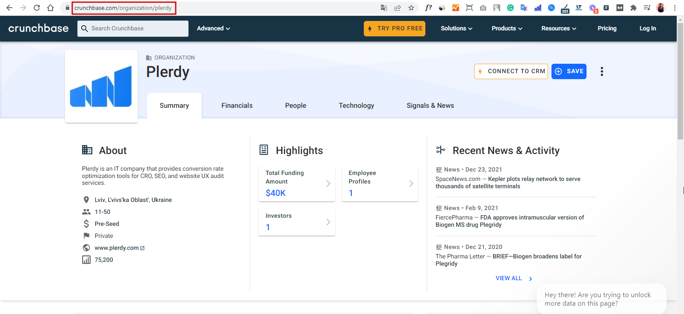Open the Employee Profiles card

point(380,184)
